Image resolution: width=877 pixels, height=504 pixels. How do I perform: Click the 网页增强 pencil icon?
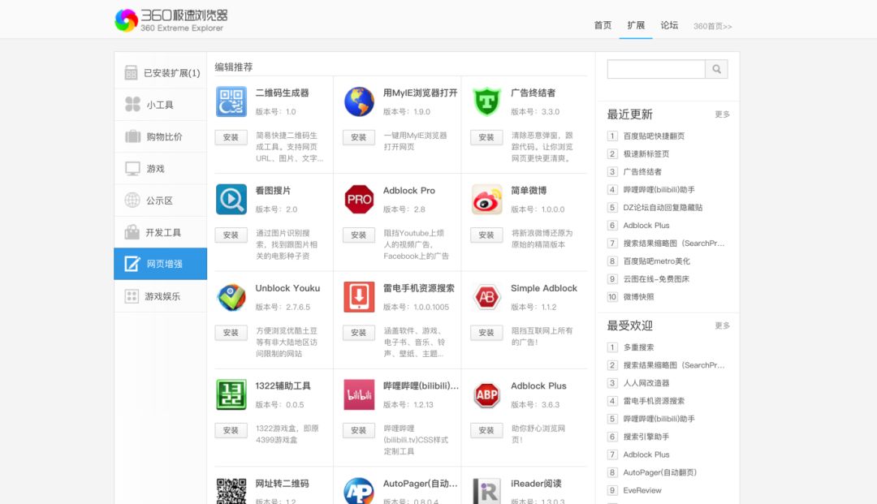point(132,264)
